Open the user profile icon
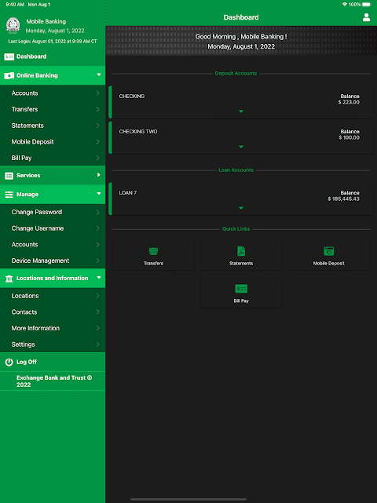The height and width of the screenshot is (503, 377). [366, 17]
